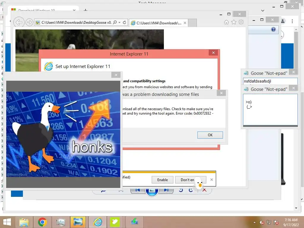This screenshot has width=304, height=228.
Task: Dismiss the IE notification bar with X
Action: pyautogui.click(x=212, y=180)
